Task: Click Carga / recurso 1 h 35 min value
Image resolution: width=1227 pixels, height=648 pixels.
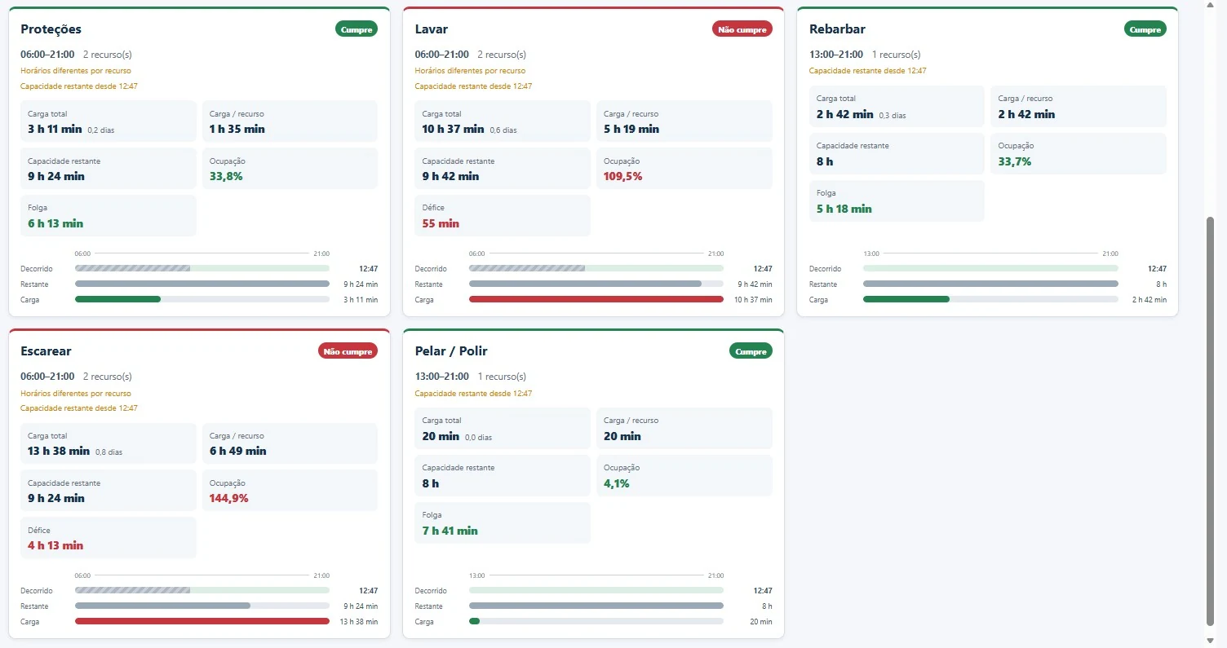Action: tap(237, 129)
